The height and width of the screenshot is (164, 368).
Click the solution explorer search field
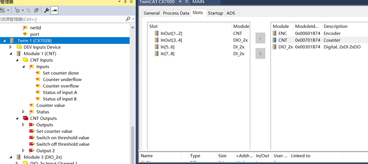pos(62,19)
